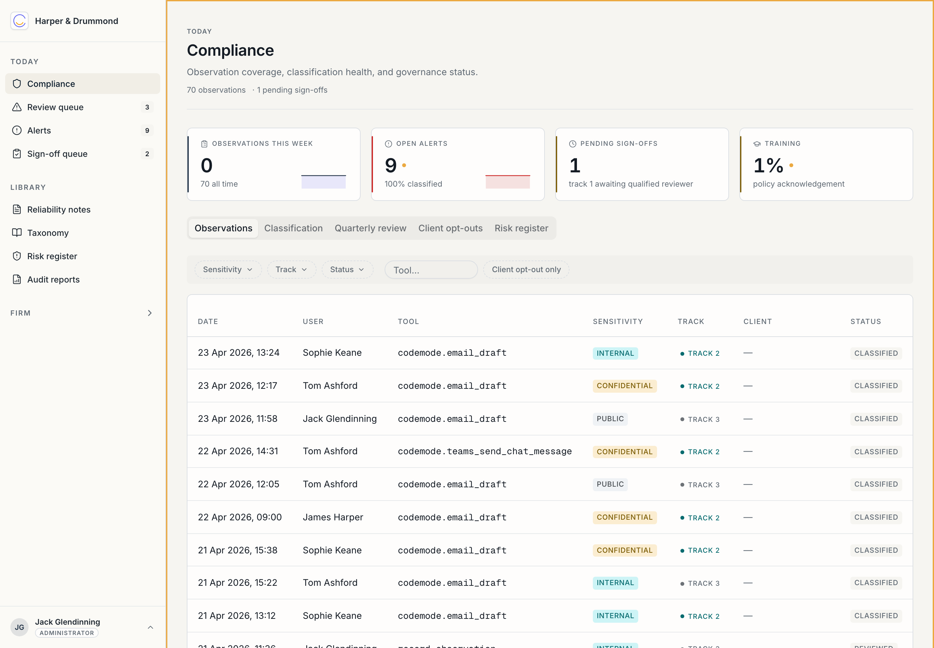Viewport: 934px width, 648px height.
Task: Sort by the TOOL column header
Action: click(x=408, y=321)
